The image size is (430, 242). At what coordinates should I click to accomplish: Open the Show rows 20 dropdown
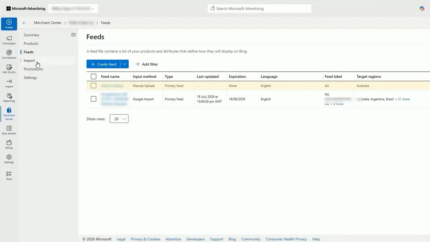(119, 119)
